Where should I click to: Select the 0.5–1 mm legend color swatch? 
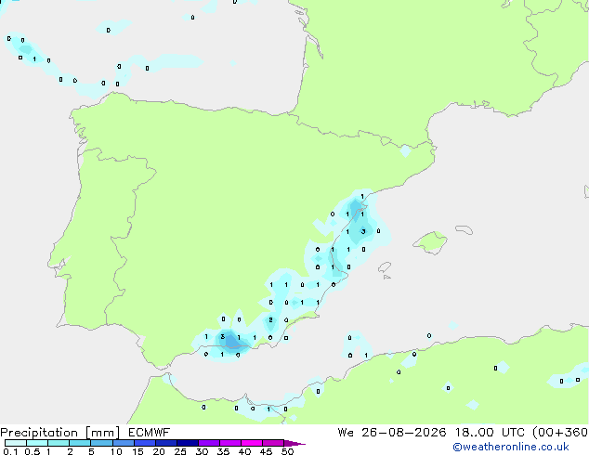pos(37,443)
